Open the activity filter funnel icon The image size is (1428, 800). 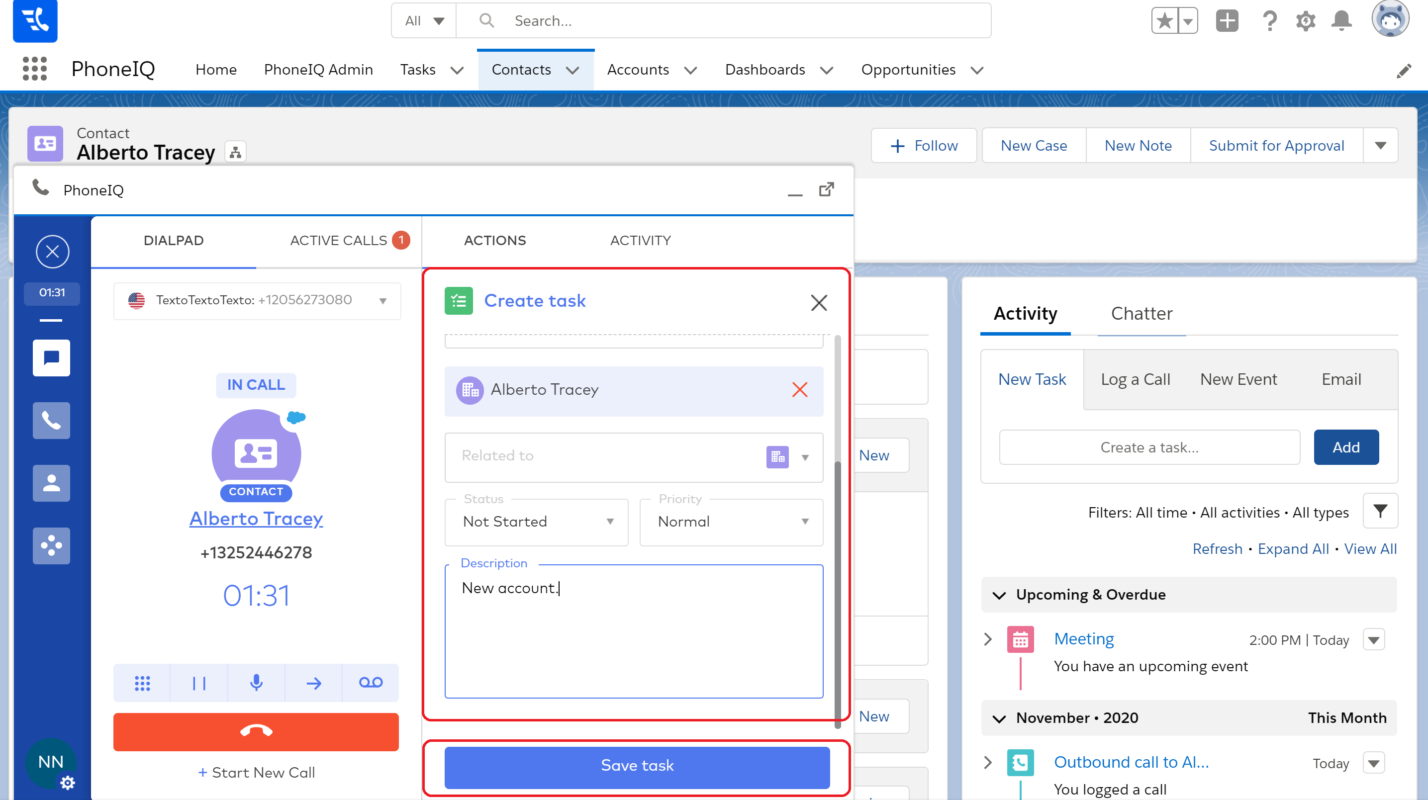[1380, 511]
